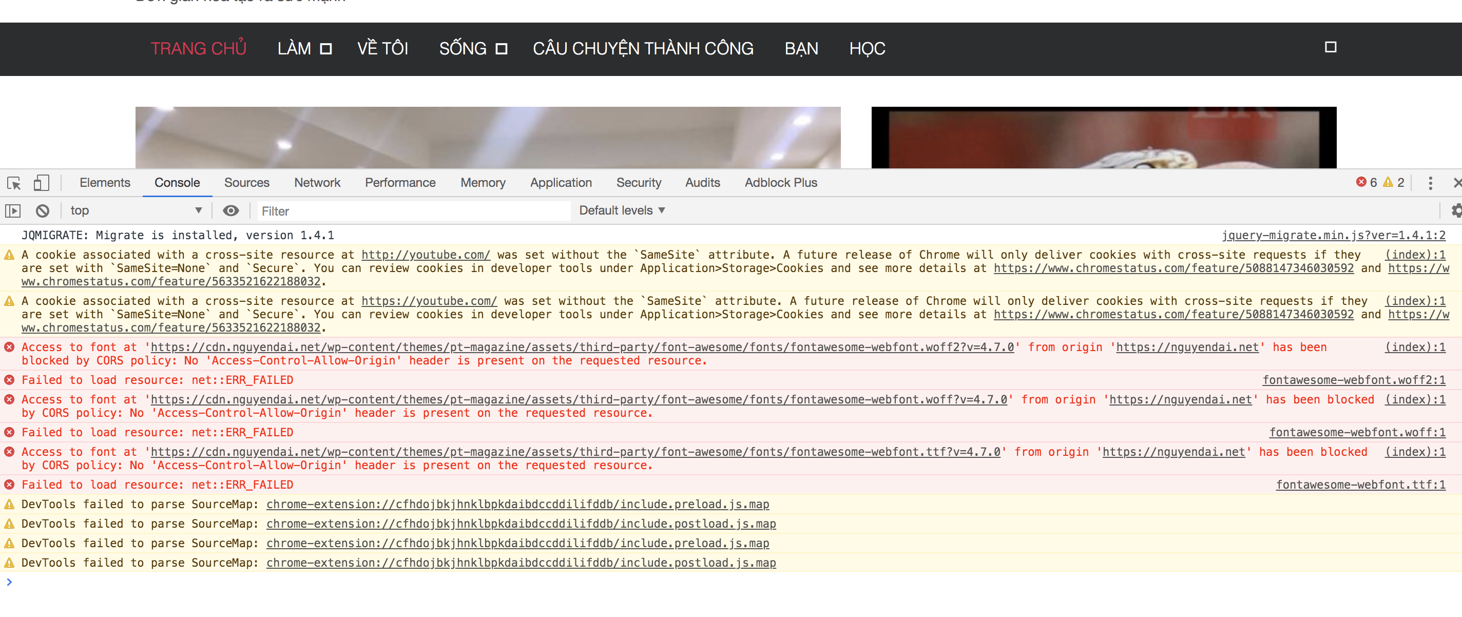Switch to the Audits tab

click(x=703, y=183)
